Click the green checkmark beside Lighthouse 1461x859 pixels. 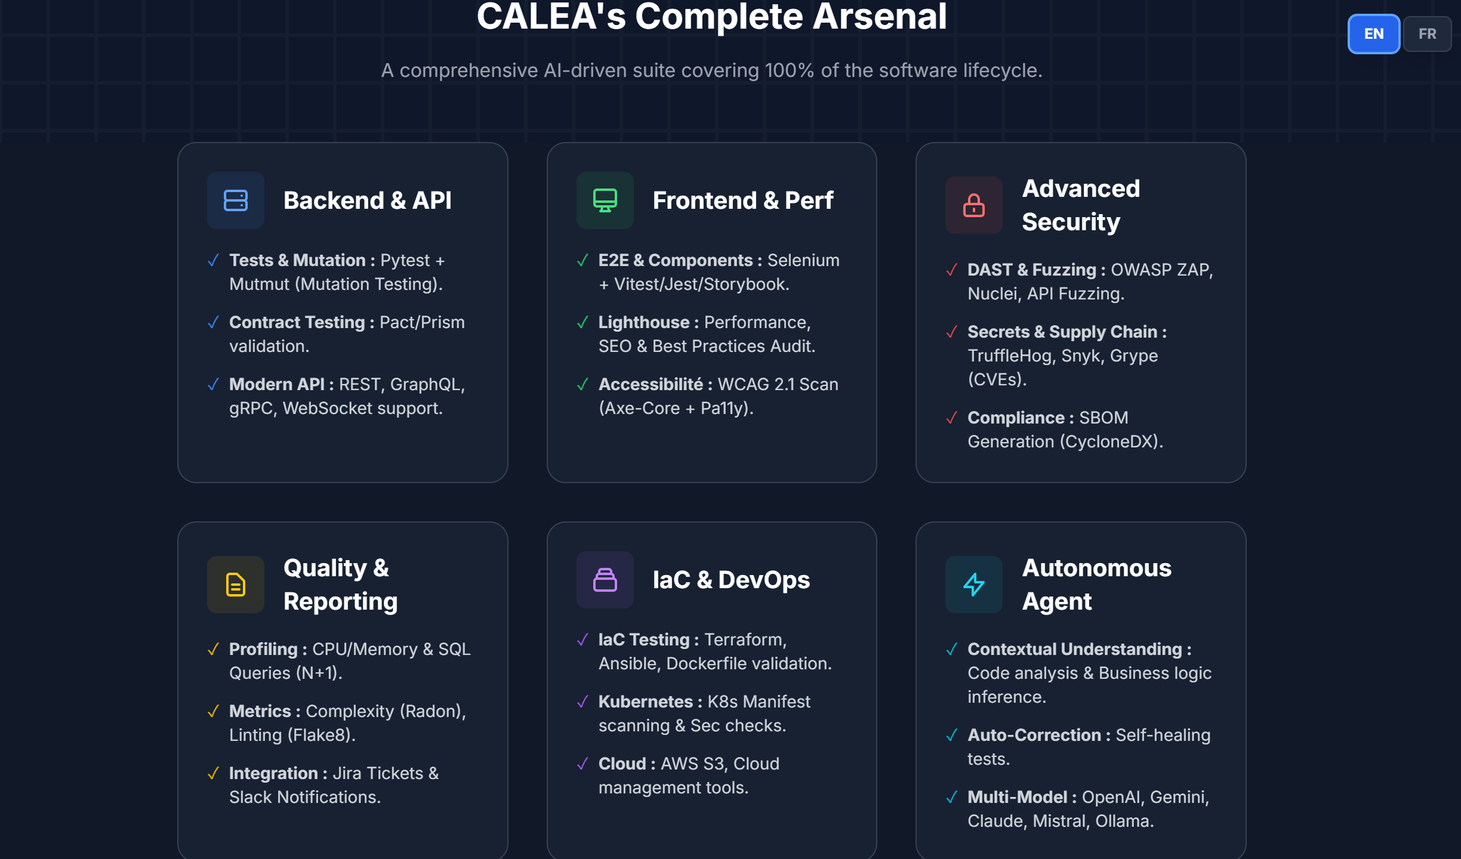582,322
